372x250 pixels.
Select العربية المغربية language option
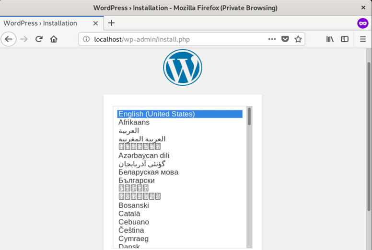point(180,139)
